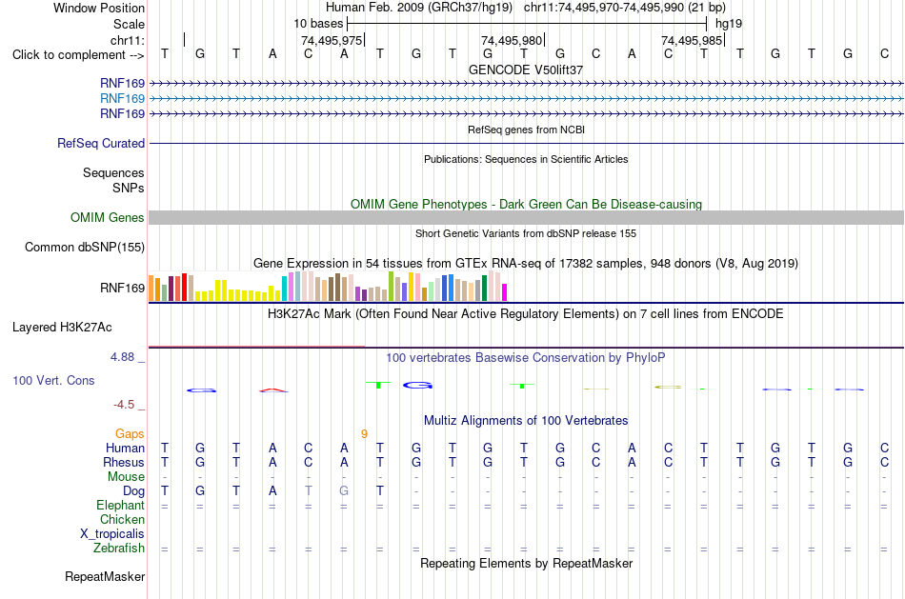The width and height of the screenshot is (905, 599).
Task: Click the Dog alignment row label
Action: tap(134, 491)
